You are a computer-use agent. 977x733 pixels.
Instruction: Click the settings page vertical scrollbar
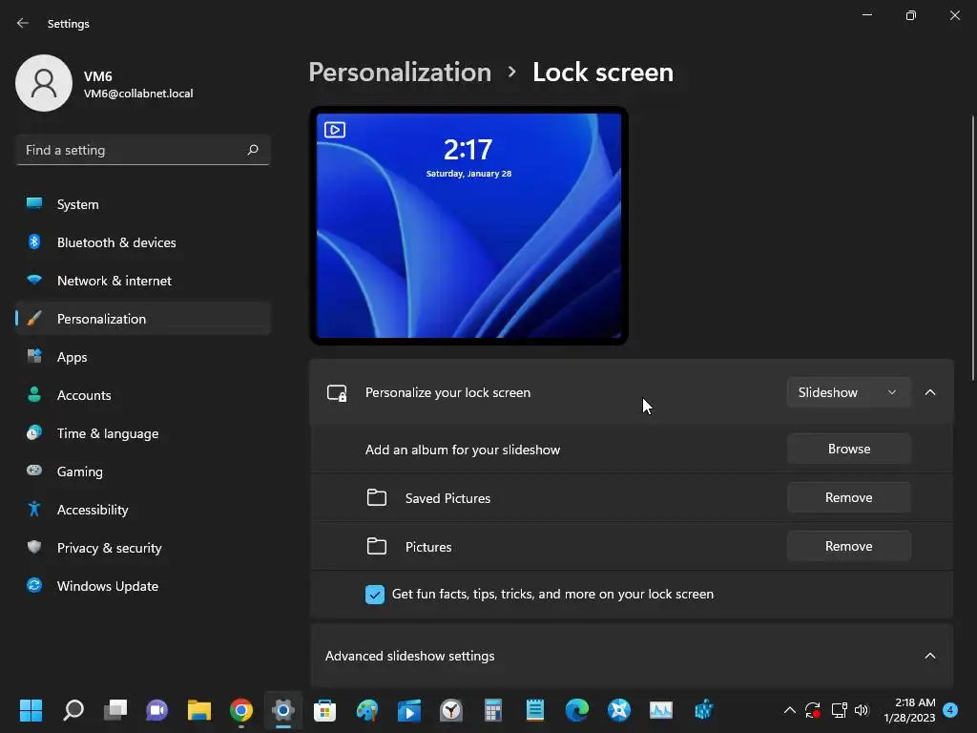coord(972,248)
